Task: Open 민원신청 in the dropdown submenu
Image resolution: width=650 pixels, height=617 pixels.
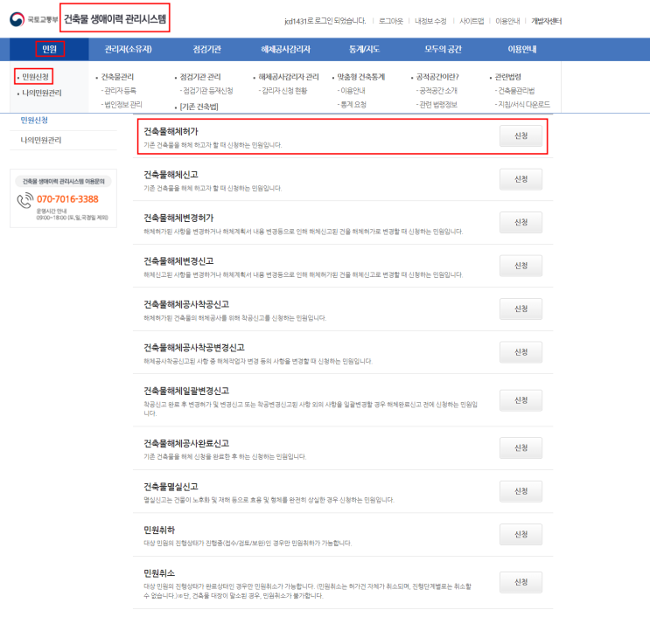Action: pyautogui.click(x=35, y=77)
